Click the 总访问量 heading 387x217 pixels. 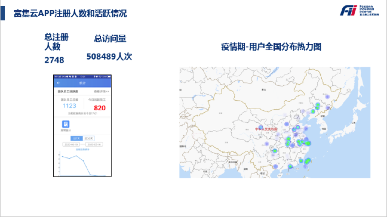[110, 39]
